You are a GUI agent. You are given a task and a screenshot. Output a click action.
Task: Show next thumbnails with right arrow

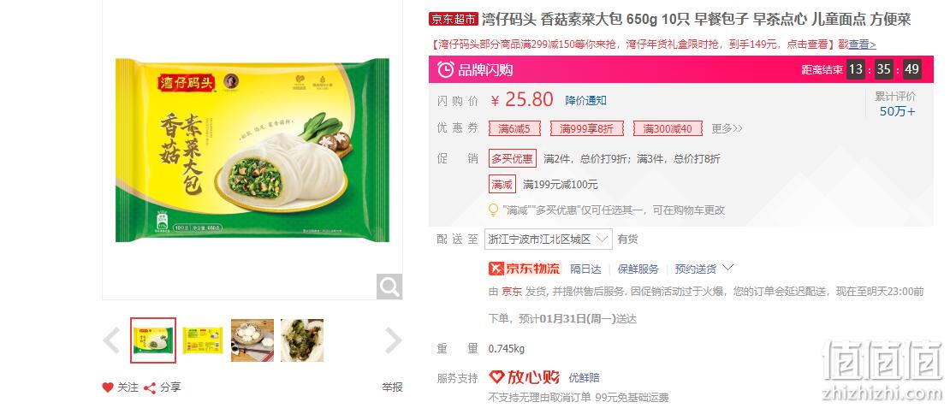click(393, 340)
